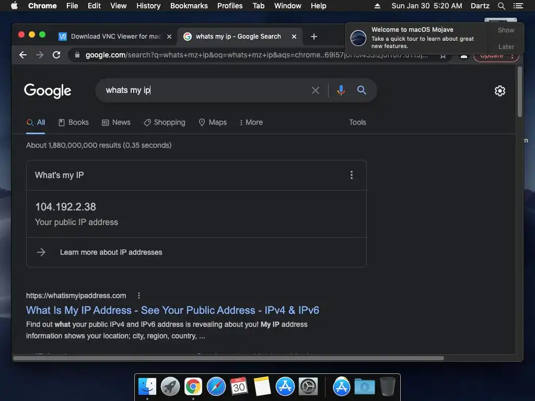
Task: Click the Dartz user name in menu bar
Action: point(480,6)
